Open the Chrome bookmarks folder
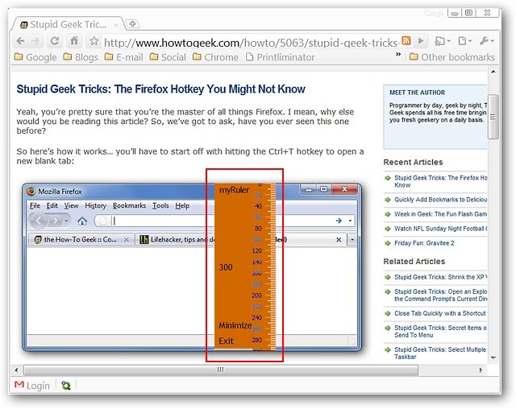Screen dimensions: 516x409 point(215,57)
